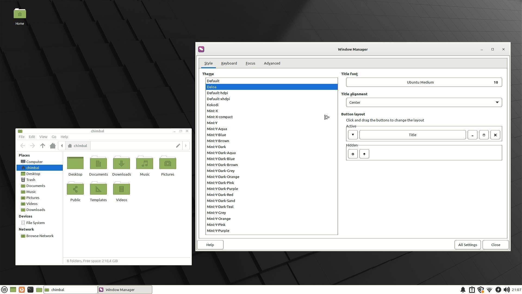The height and width of the screenshot is (294, 522).
Task: Open the View menu in the file manager
Action: [x=43, y=137]
